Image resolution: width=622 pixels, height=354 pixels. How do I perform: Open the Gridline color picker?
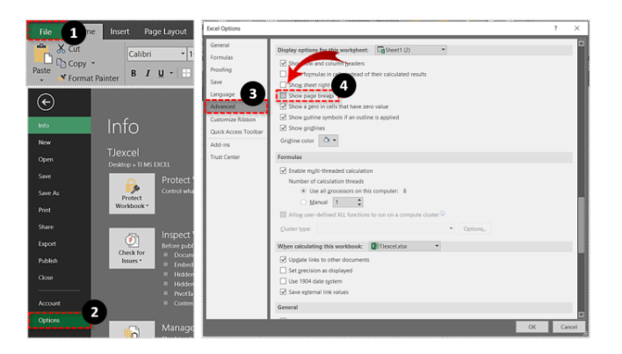329,141
